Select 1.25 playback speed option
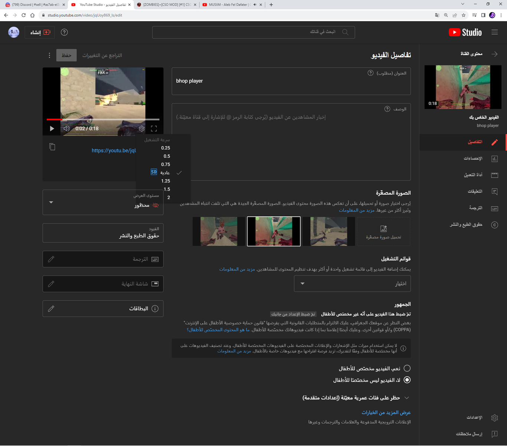Screen dimensions: 507x446 pos(166,181)
